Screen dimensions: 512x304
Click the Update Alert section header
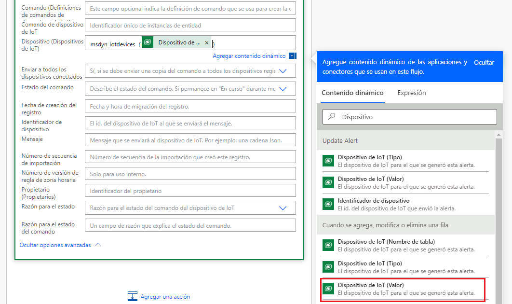click(x=405, y=140)
